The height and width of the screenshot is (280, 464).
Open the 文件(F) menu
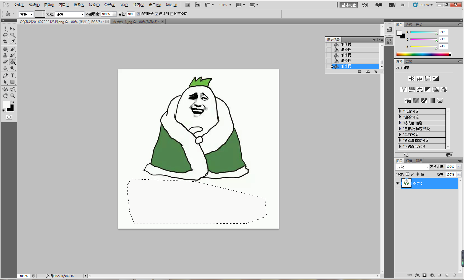click(x=19, y=5)
